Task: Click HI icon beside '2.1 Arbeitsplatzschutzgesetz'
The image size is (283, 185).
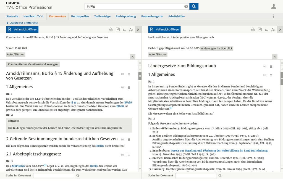Action: (123, 155)
